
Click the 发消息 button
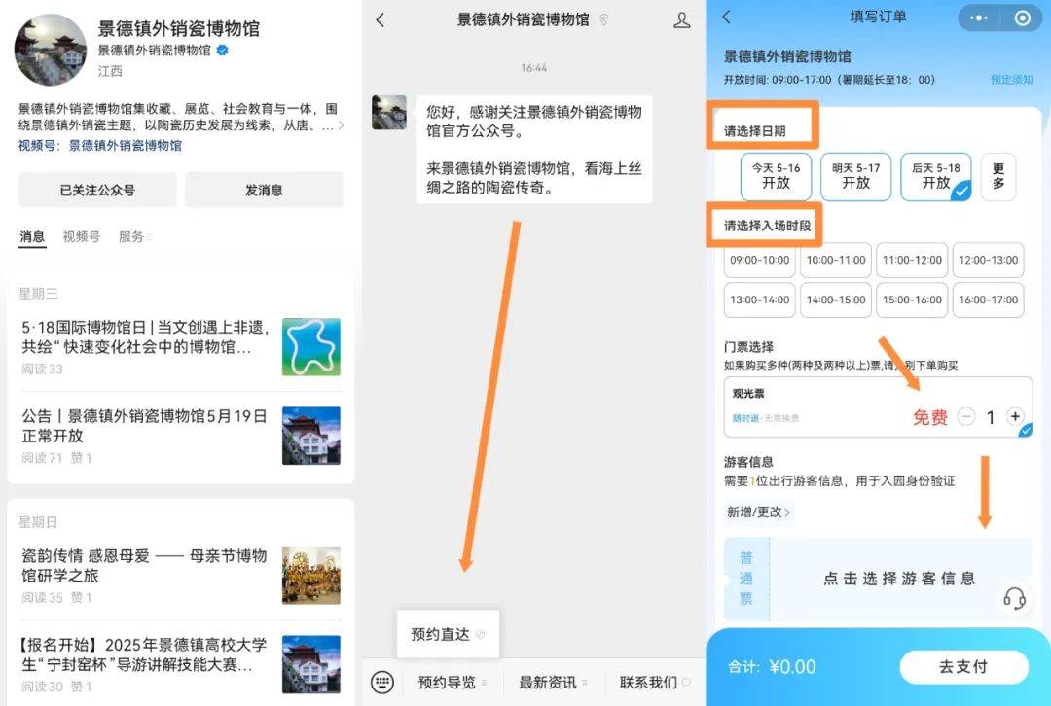tap(264, 191)
